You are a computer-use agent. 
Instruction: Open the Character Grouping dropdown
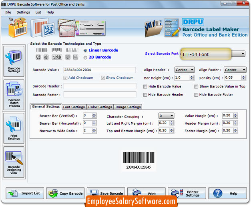[x=166, y=116]
